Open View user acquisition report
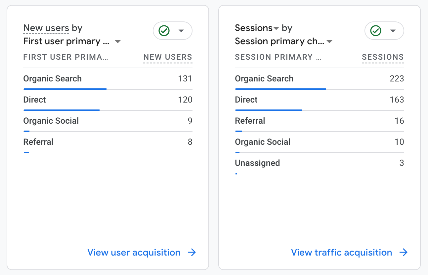The width and height of the screenshot is (428, 275). (x=134, y=253)
